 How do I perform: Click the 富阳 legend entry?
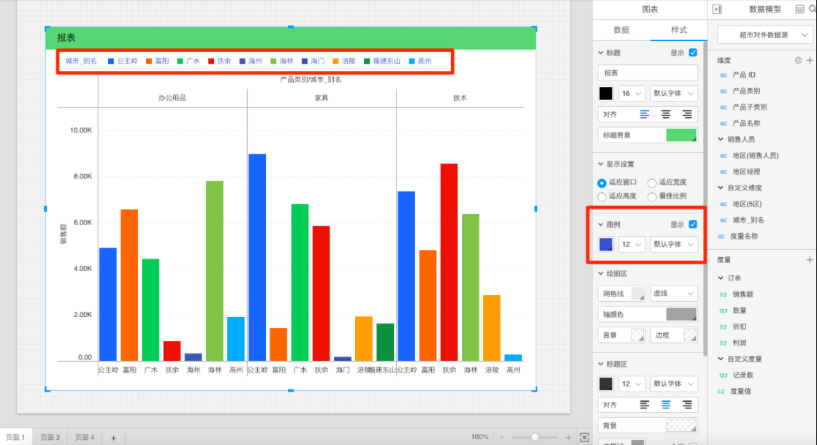157,61
